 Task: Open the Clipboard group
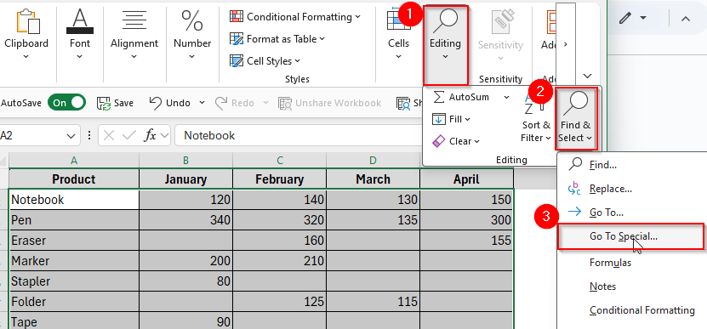click(x=26, y=35)
